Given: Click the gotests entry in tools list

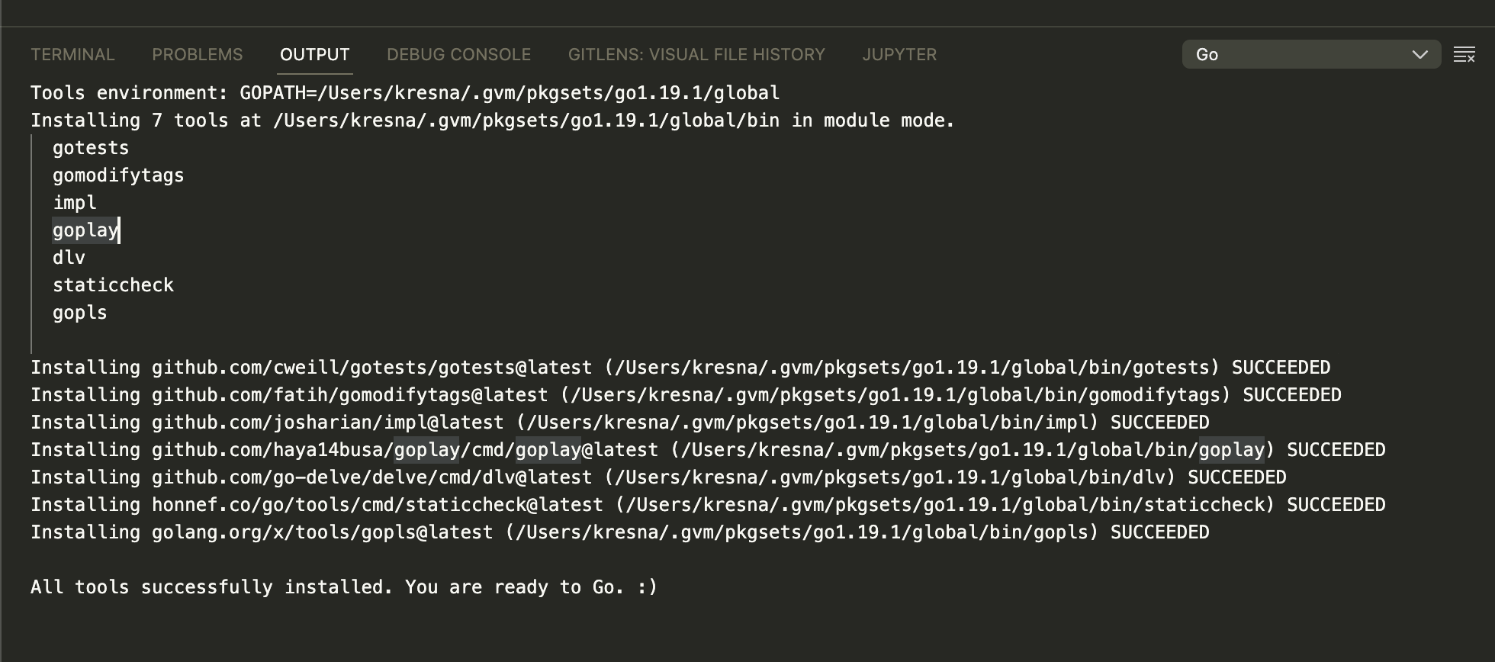Looking at the screenshot, I should (91, 148).
